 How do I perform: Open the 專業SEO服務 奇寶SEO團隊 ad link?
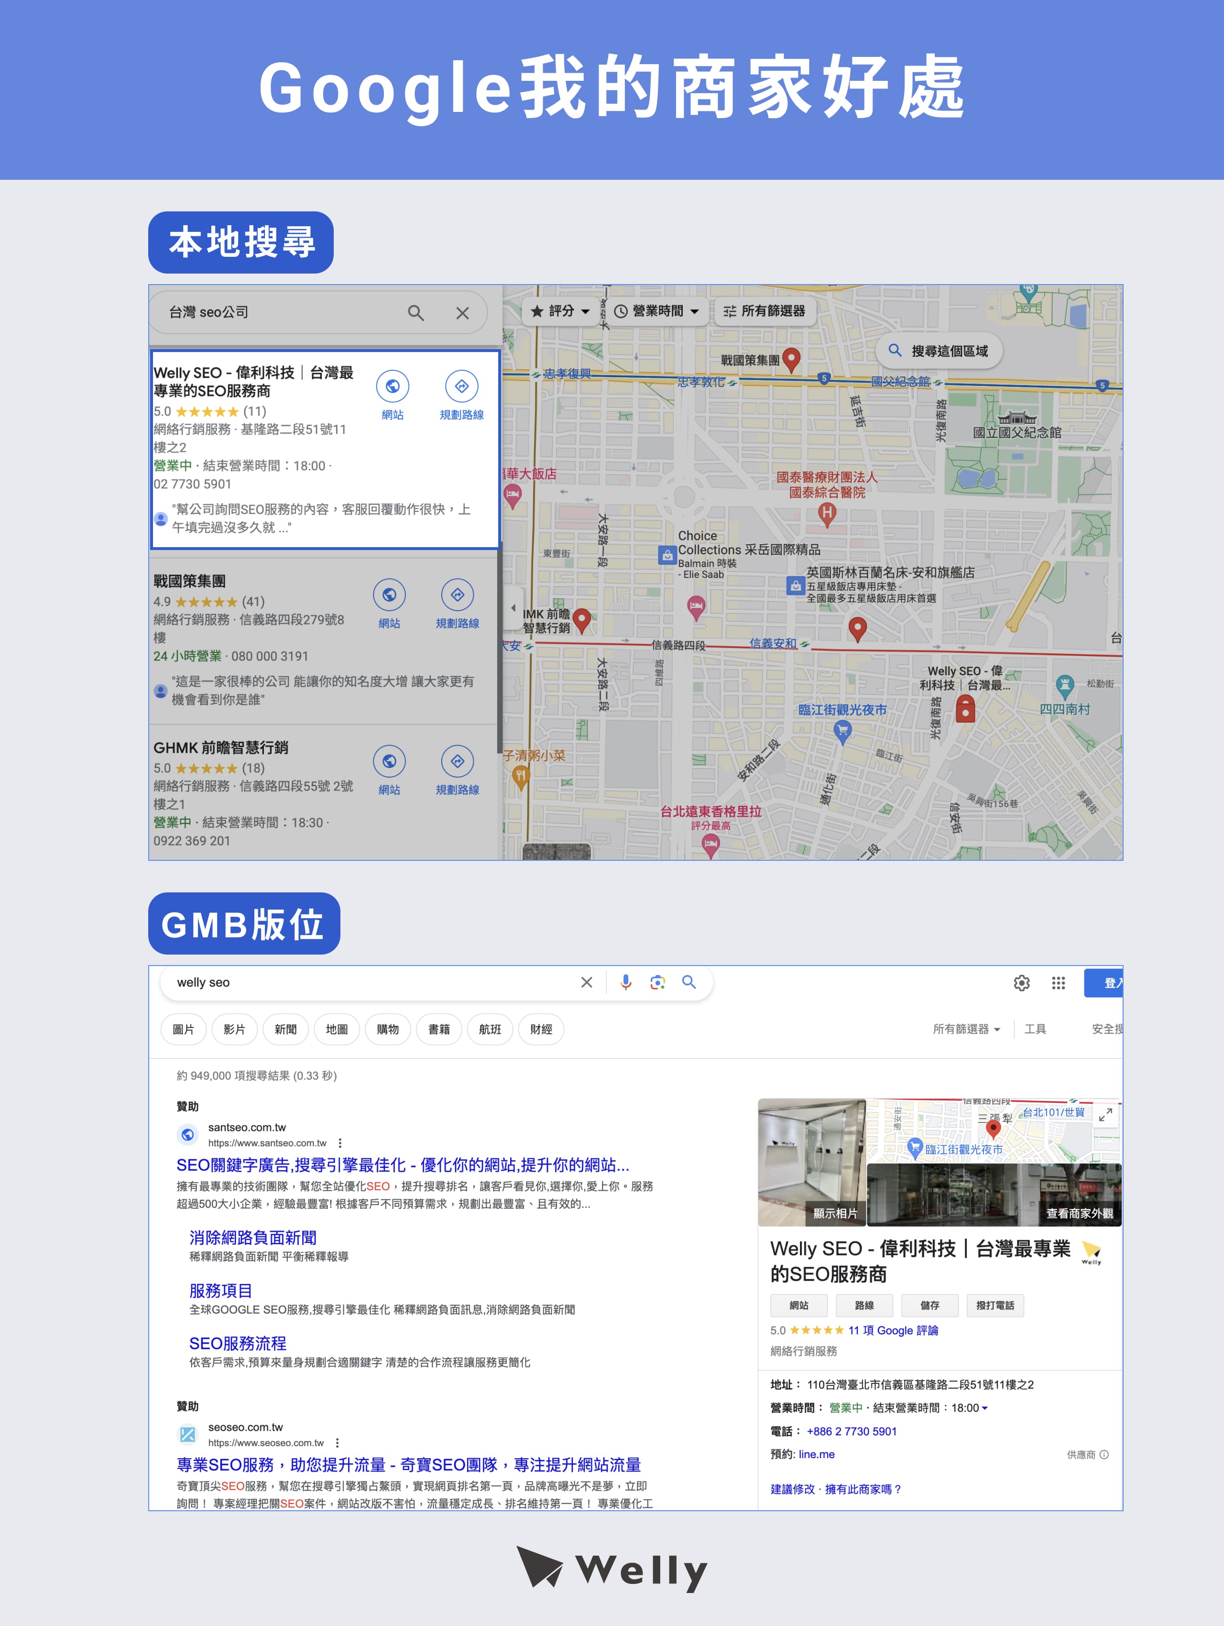coord(408,1465)
